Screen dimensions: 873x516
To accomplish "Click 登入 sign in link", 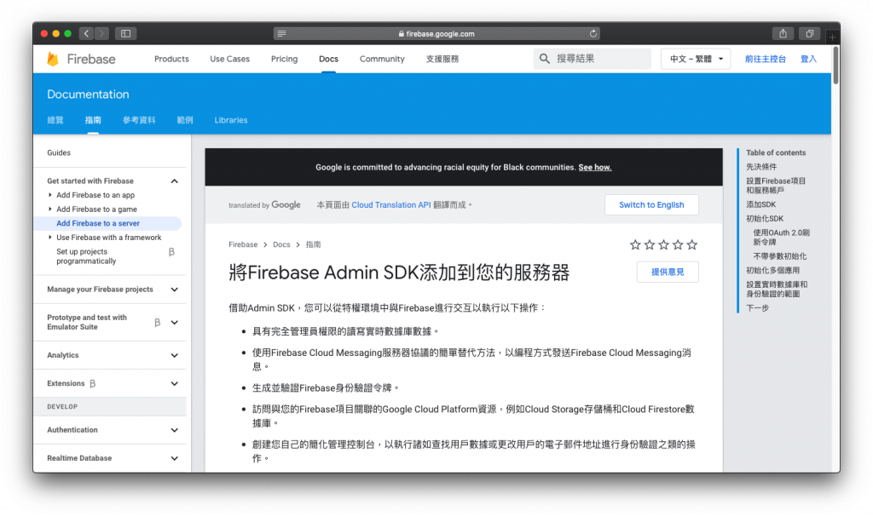I will (808, 59).
